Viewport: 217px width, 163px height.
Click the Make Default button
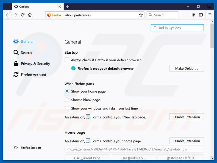(187, 68)
